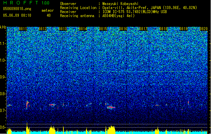Click the Receiving Location label

[78, 8]
